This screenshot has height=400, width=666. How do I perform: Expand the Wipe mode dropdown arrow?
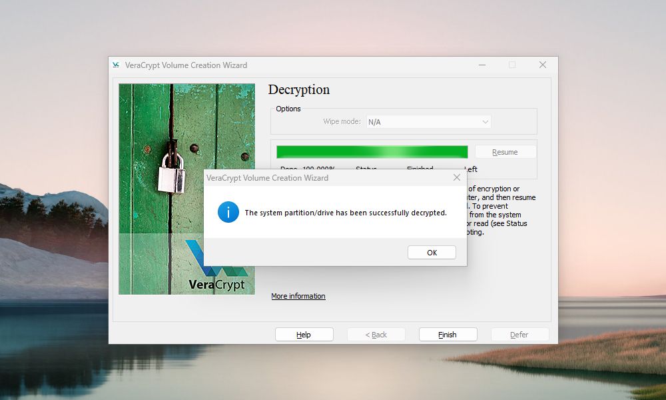(x=485, y=122)
